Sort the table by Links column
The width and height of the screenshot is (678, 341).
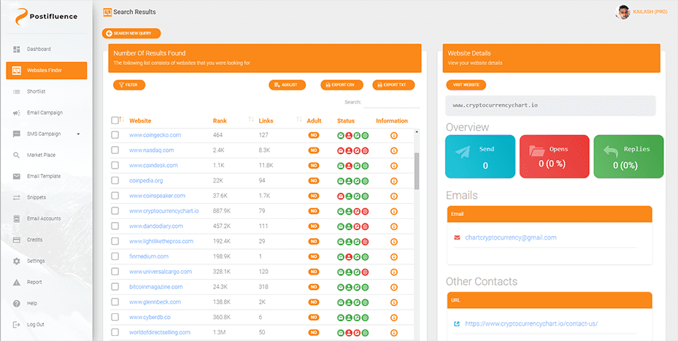pyautogui.click(x=299, y=120)
